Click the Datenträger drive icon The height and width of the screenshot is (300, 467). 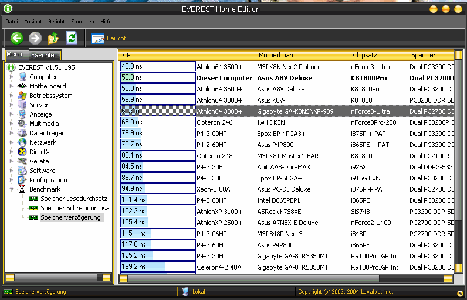pyautogui.click(x=22, y=133)
